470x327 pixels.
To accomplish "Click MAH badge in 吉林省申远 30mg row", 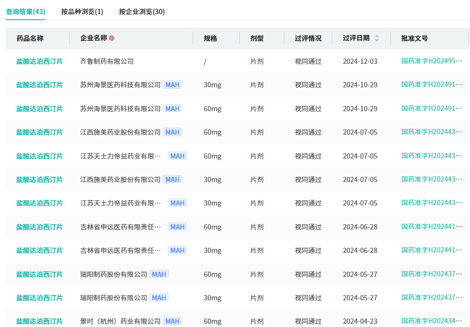I will tap(178, 251).
